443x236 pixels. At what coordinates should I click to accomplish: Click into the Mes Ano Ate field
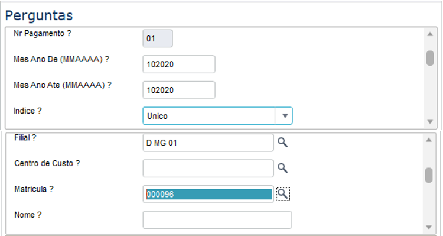179,90
